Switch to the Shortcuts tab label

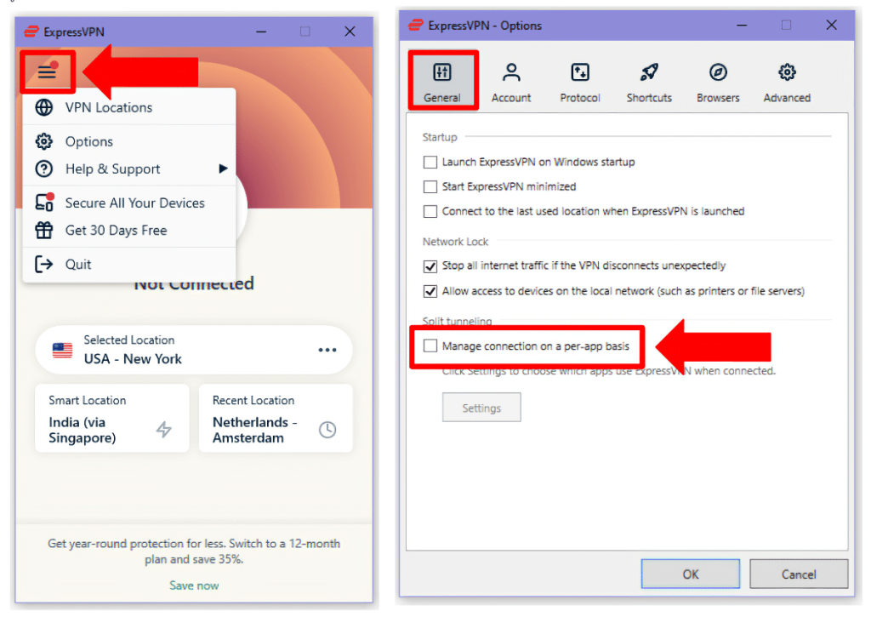(649, 98)
